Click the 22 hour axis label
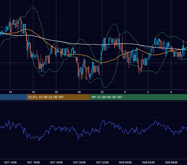The image size is (187, 165). pyautogui.click(x=102, y=92)
